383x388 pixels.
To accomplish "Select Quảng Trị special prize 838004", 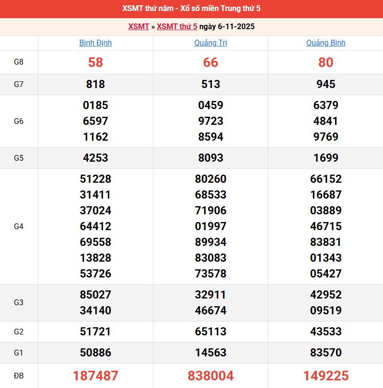I will click(x=210, y=376).
